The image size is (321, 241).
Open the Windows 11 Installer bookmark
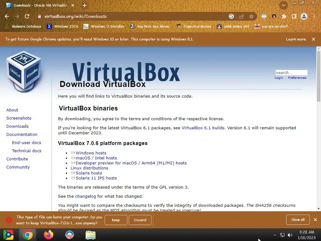click(x=104, y=26)
